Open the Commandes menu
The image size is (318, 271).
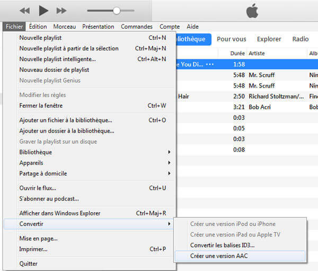point(137,27)
